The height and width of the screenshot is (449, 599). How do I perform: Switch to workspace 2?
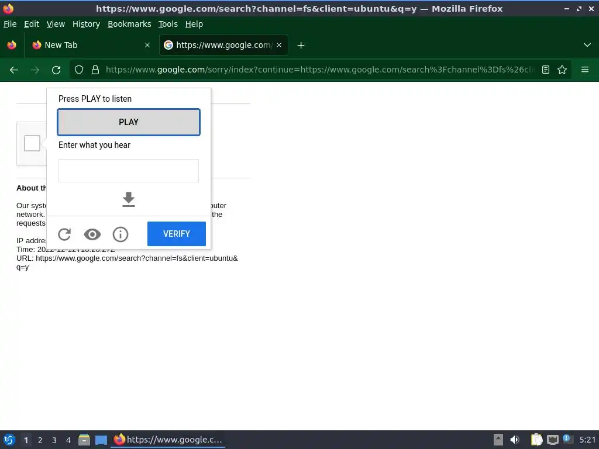click(x=40, y=440)
